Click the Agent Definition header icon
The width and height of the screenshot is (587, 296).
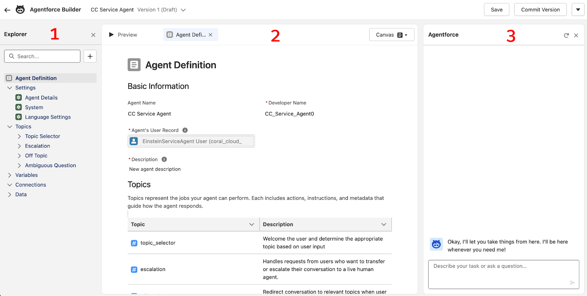point(134,65)
